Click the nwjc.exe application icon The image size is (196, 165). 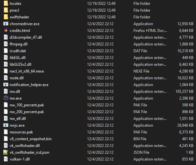click(6, 125)
